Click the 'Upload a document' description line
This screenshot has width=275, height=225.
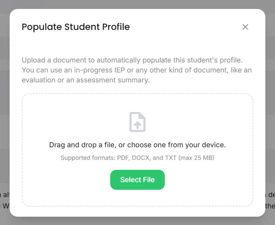coord(132,60)
